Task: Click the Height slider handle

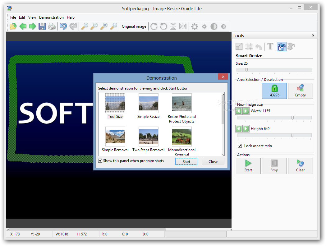Action: [x=292, y=135]
